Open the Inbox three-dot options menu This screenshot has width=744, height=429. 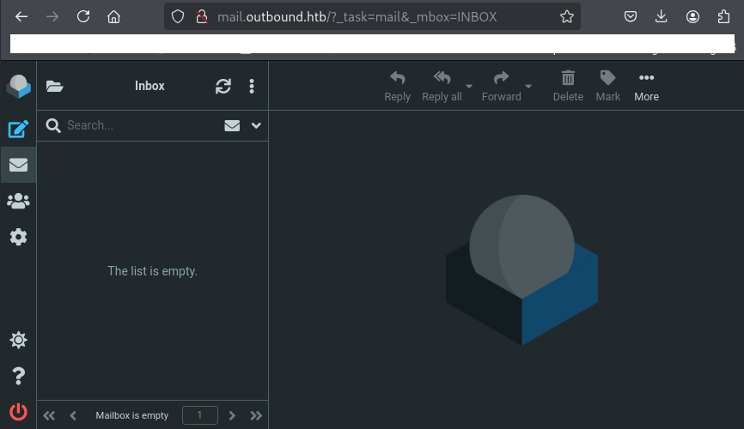coord(252,86)
